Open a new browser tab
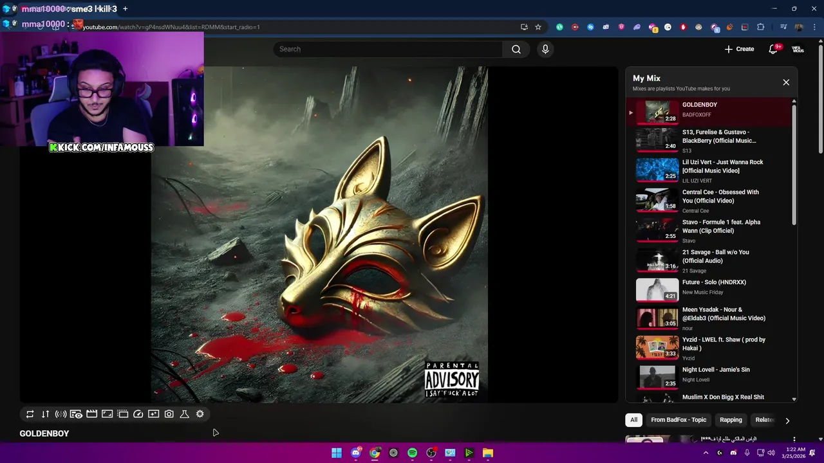Screen dimensions: 824x463 [125, 9]
